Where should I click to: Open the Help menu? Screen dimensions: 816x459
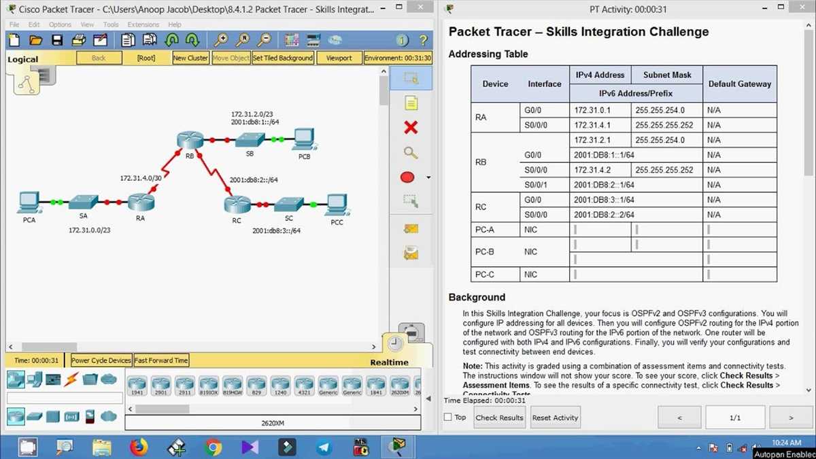175,24
